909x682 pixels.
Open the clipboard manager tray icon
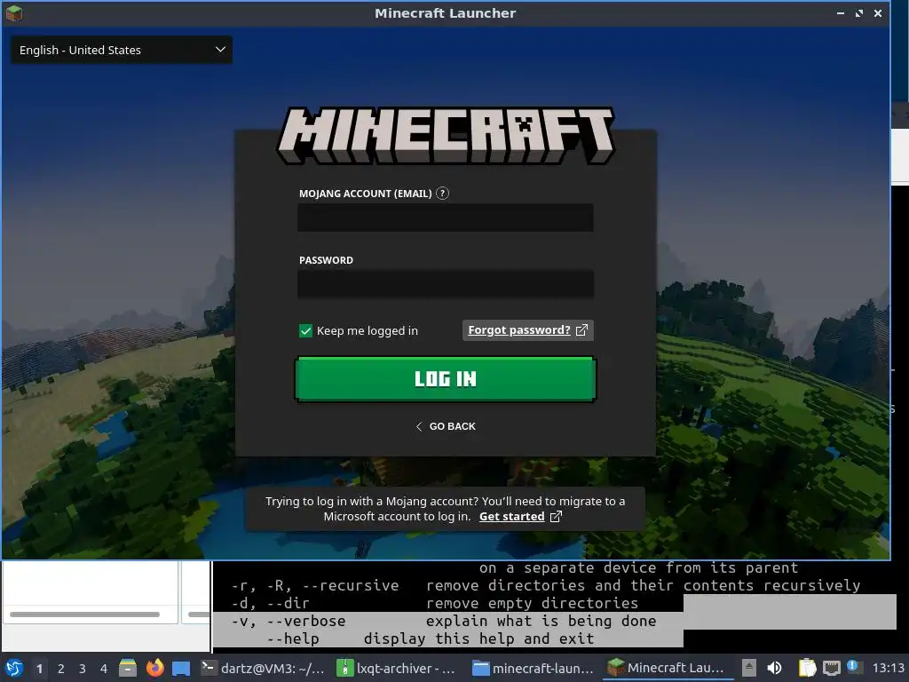tap(807, 668)
